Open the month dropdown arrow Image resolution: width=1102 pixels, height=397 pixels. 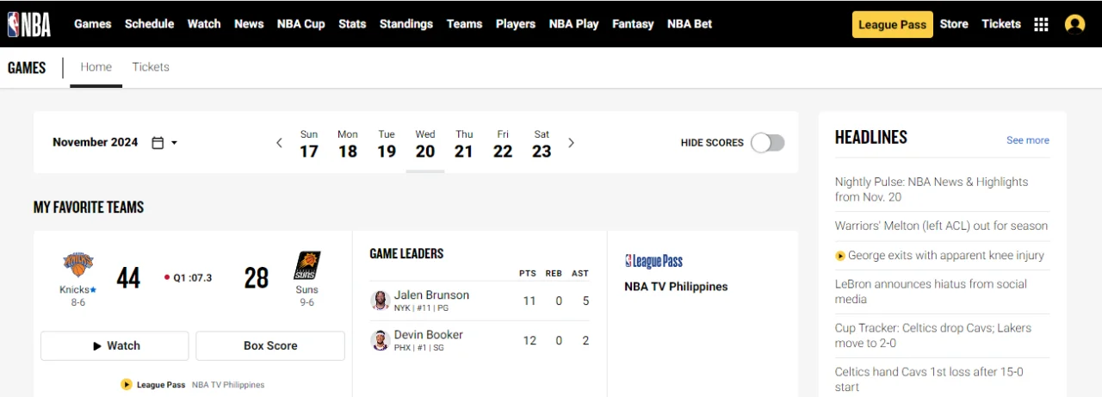[x=174, y=143]
